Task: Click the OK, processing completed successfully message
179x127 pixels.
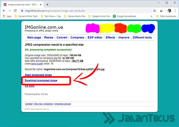Action: [48, 50]
